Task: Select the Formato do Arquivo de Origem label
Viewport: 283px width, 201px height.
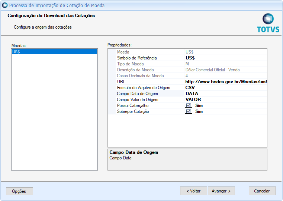Action: [x=144, y=88]
